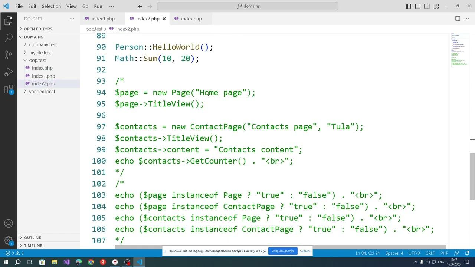Open Notifications bell in status bar
This screenshot has height=267, width=475.
[x=467, y=253]
